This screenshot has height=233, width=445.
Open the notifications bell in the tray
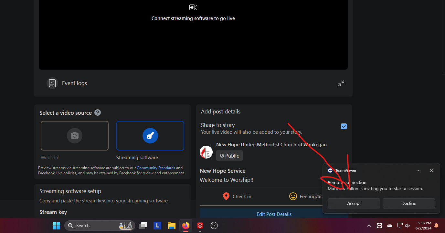tap(437, 226)
